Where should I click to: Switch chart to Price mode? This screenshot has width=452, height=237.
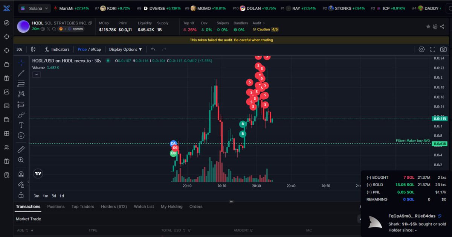click(82, 49)
